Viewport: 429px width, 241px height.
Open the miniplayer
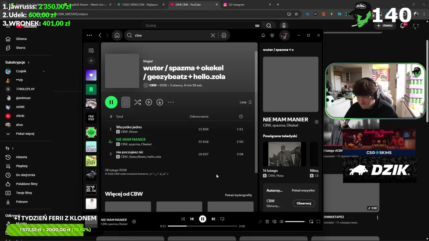(311, 222)
